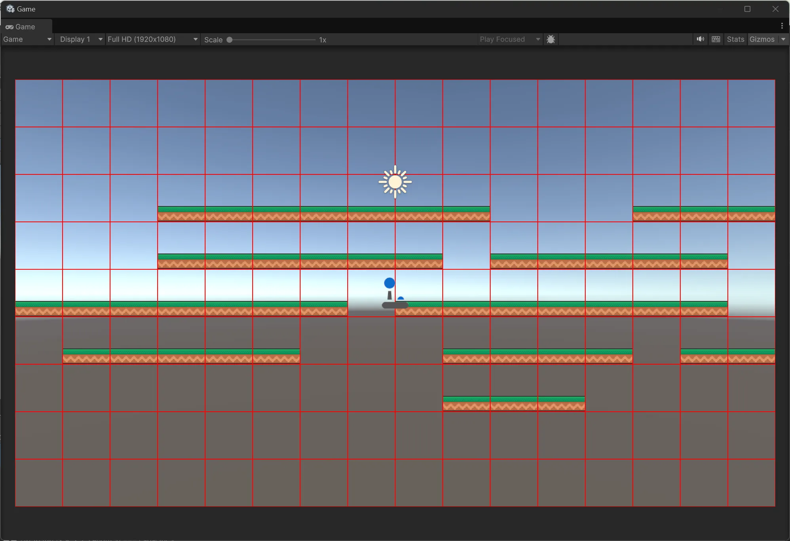Click the Unity logo in title bar

[10, 9]
